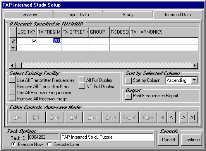Go to previous record with < button
This screenshot has height=151, width=206.
(171, 117)
